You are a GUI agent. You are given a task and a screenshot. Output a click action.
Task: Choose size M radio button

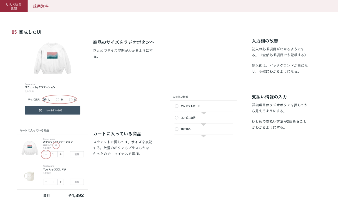pyautogui.click(x=58, y=100)
